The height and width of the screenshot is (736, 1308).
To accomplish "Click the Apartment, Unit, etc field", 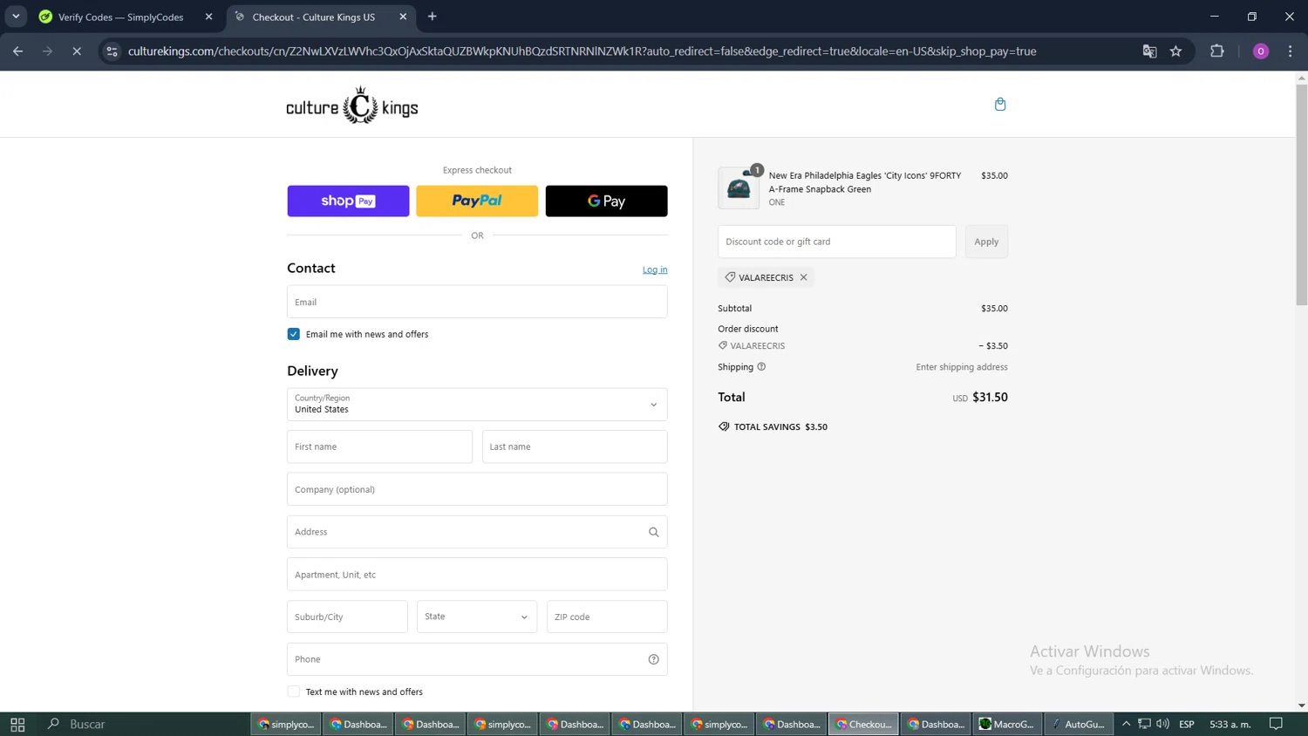I will pyautogui.click(x=477, y=575).
